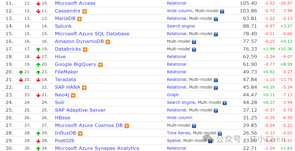Click the info icon in the SAP Adaptive Server row
The height and width of the screenshot is (151, 295).
(216, 111)
